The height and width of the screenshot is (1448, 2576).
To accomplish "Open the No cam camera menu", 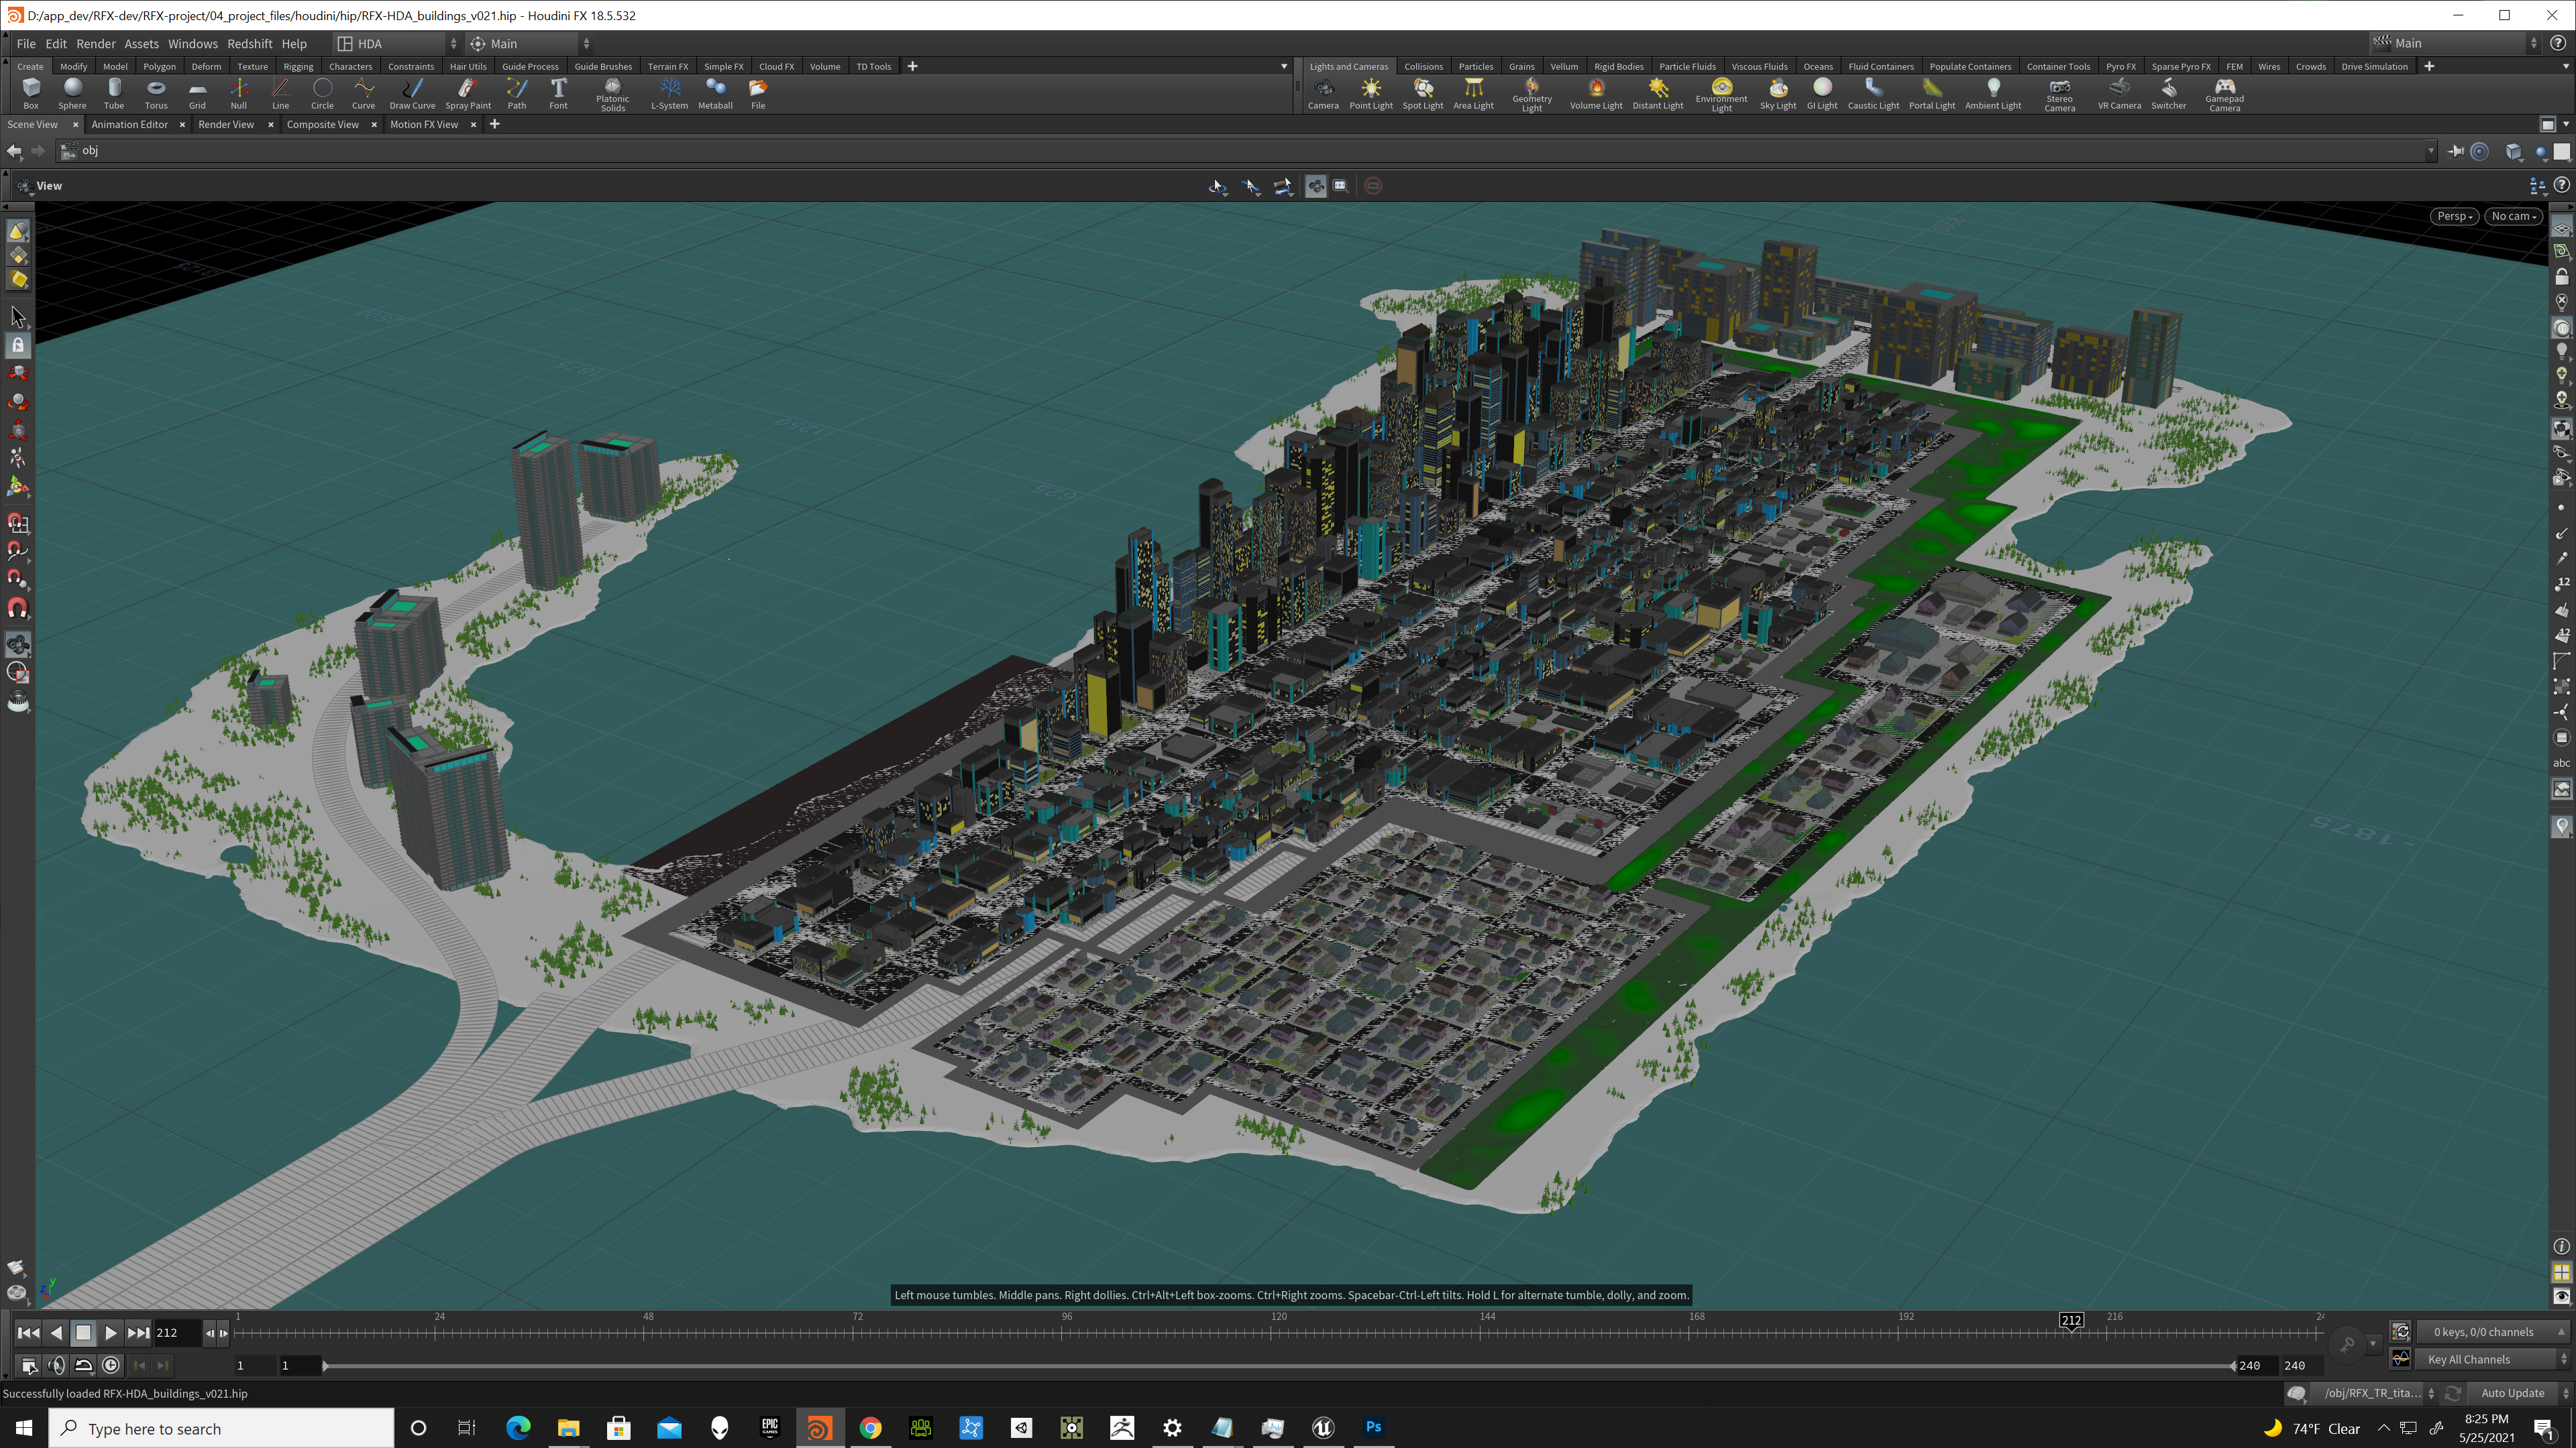I will click(2514, 216).
